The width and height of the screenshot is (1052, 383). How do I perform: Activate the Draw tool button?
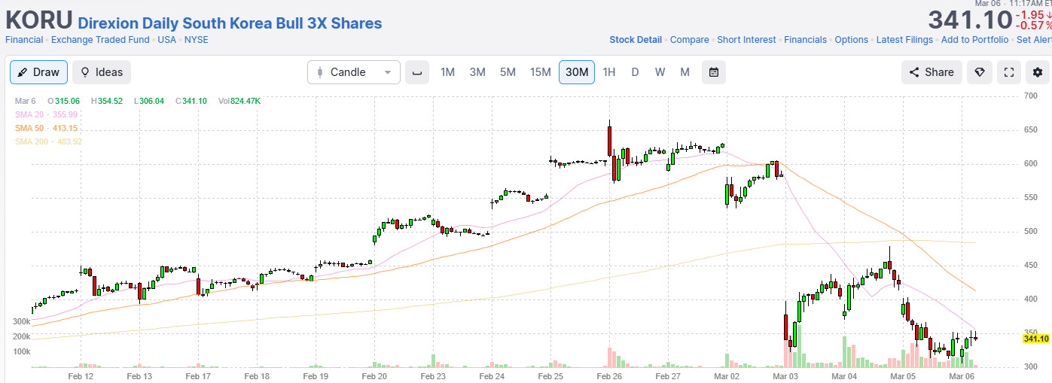39,72
